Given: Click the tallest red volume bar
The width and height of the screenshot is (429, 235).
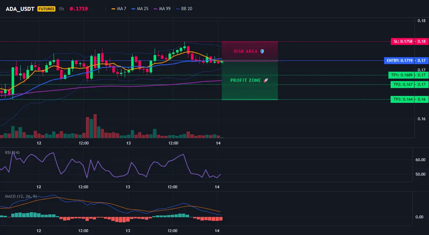Looking at the screenshot, I should [95, 126].
